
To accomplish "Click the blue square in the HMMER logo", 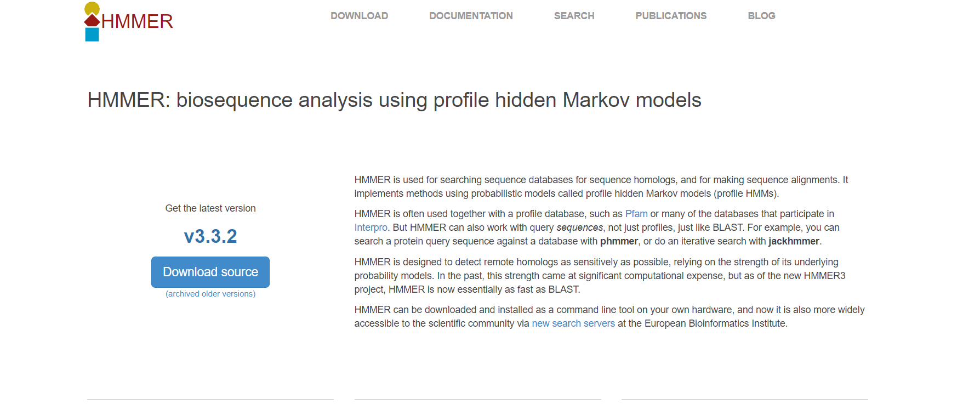I will coord(92,35).
